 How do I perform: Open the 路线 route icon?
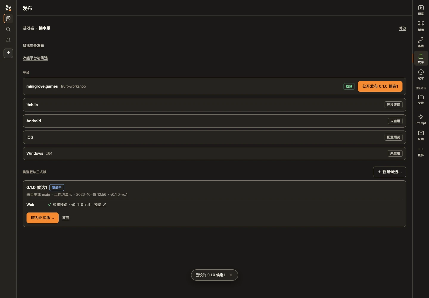click(421, 42)
